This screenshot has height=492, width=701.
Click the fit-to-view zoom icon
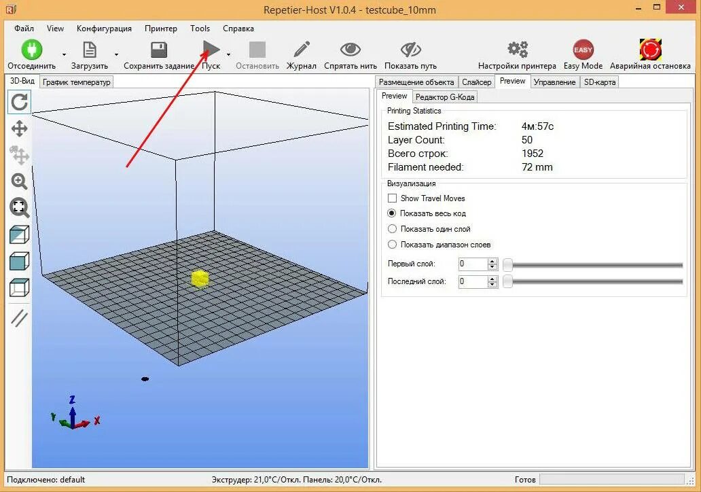coord(19,208)
